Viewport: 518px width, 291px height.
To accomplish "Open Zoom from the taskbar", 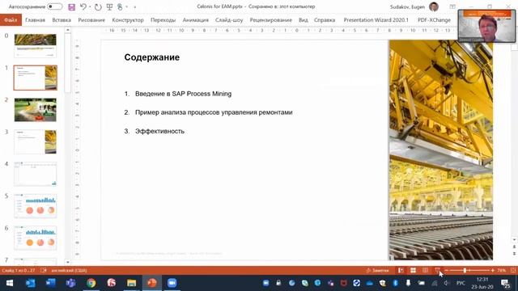I will tap(172, 283).
